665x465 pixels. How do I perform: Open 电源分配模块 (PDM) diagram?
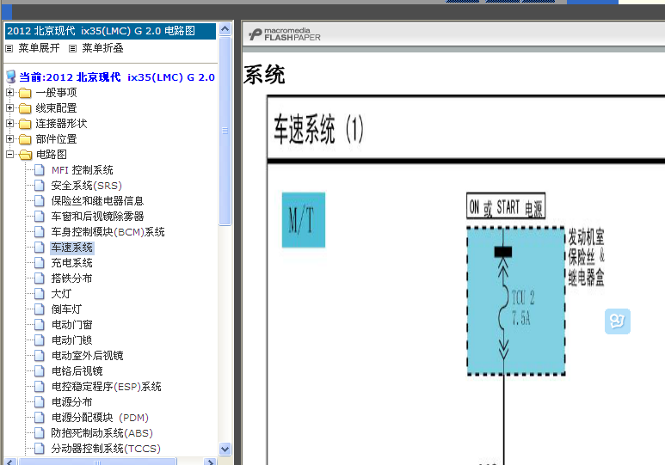pos(100,418)
